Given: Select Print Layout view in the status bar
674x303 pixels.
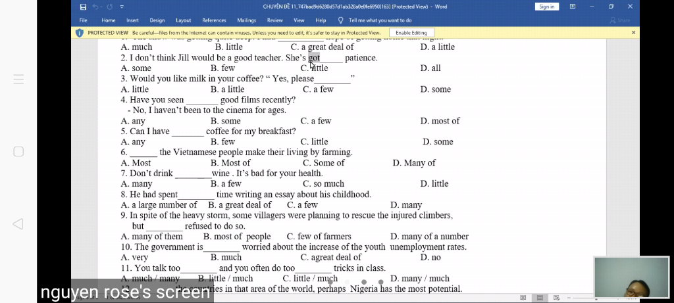Looking at the screenshot, I should pyautogui.click(x=540, y=298).
